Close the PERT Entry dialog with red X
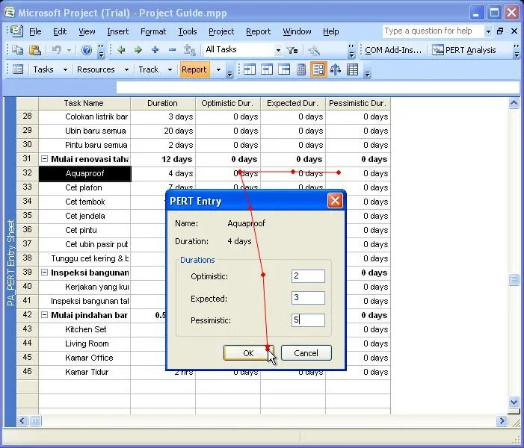This screenshot has height=448, width=524. (x=335, y=201)
